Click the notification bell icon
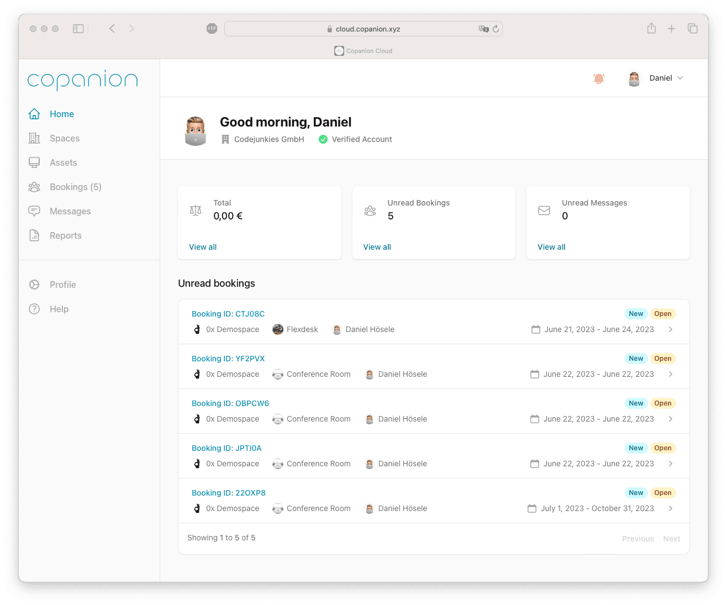This screenshot has width=727, height=605. 598,78
